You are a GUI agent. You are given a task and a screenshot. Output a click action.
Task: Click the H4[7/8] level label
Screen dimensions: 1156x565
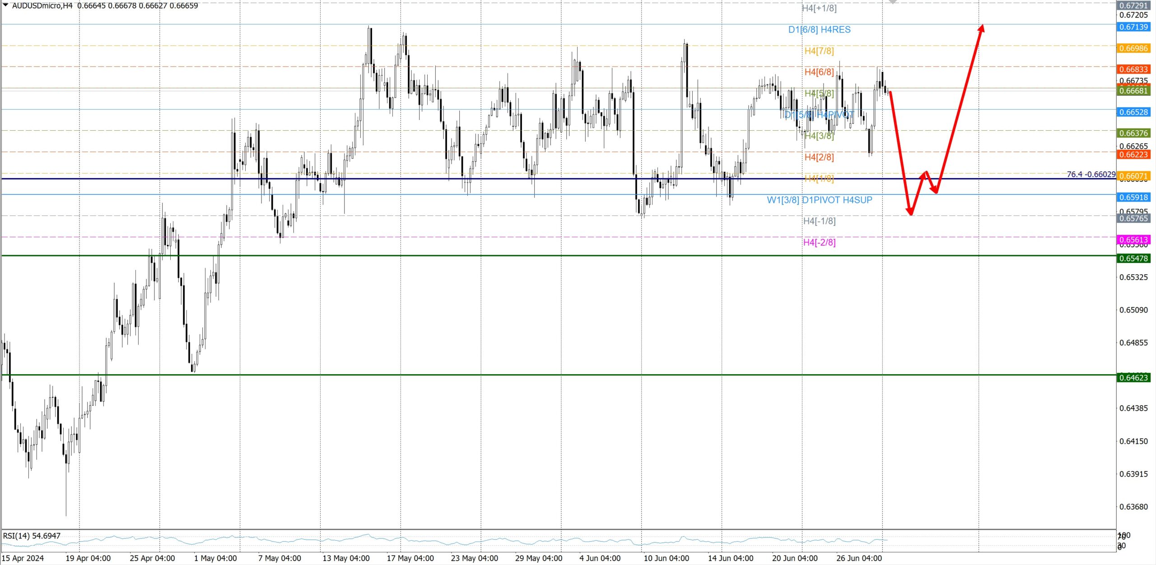pyautogui.click(x=819, y=51)
